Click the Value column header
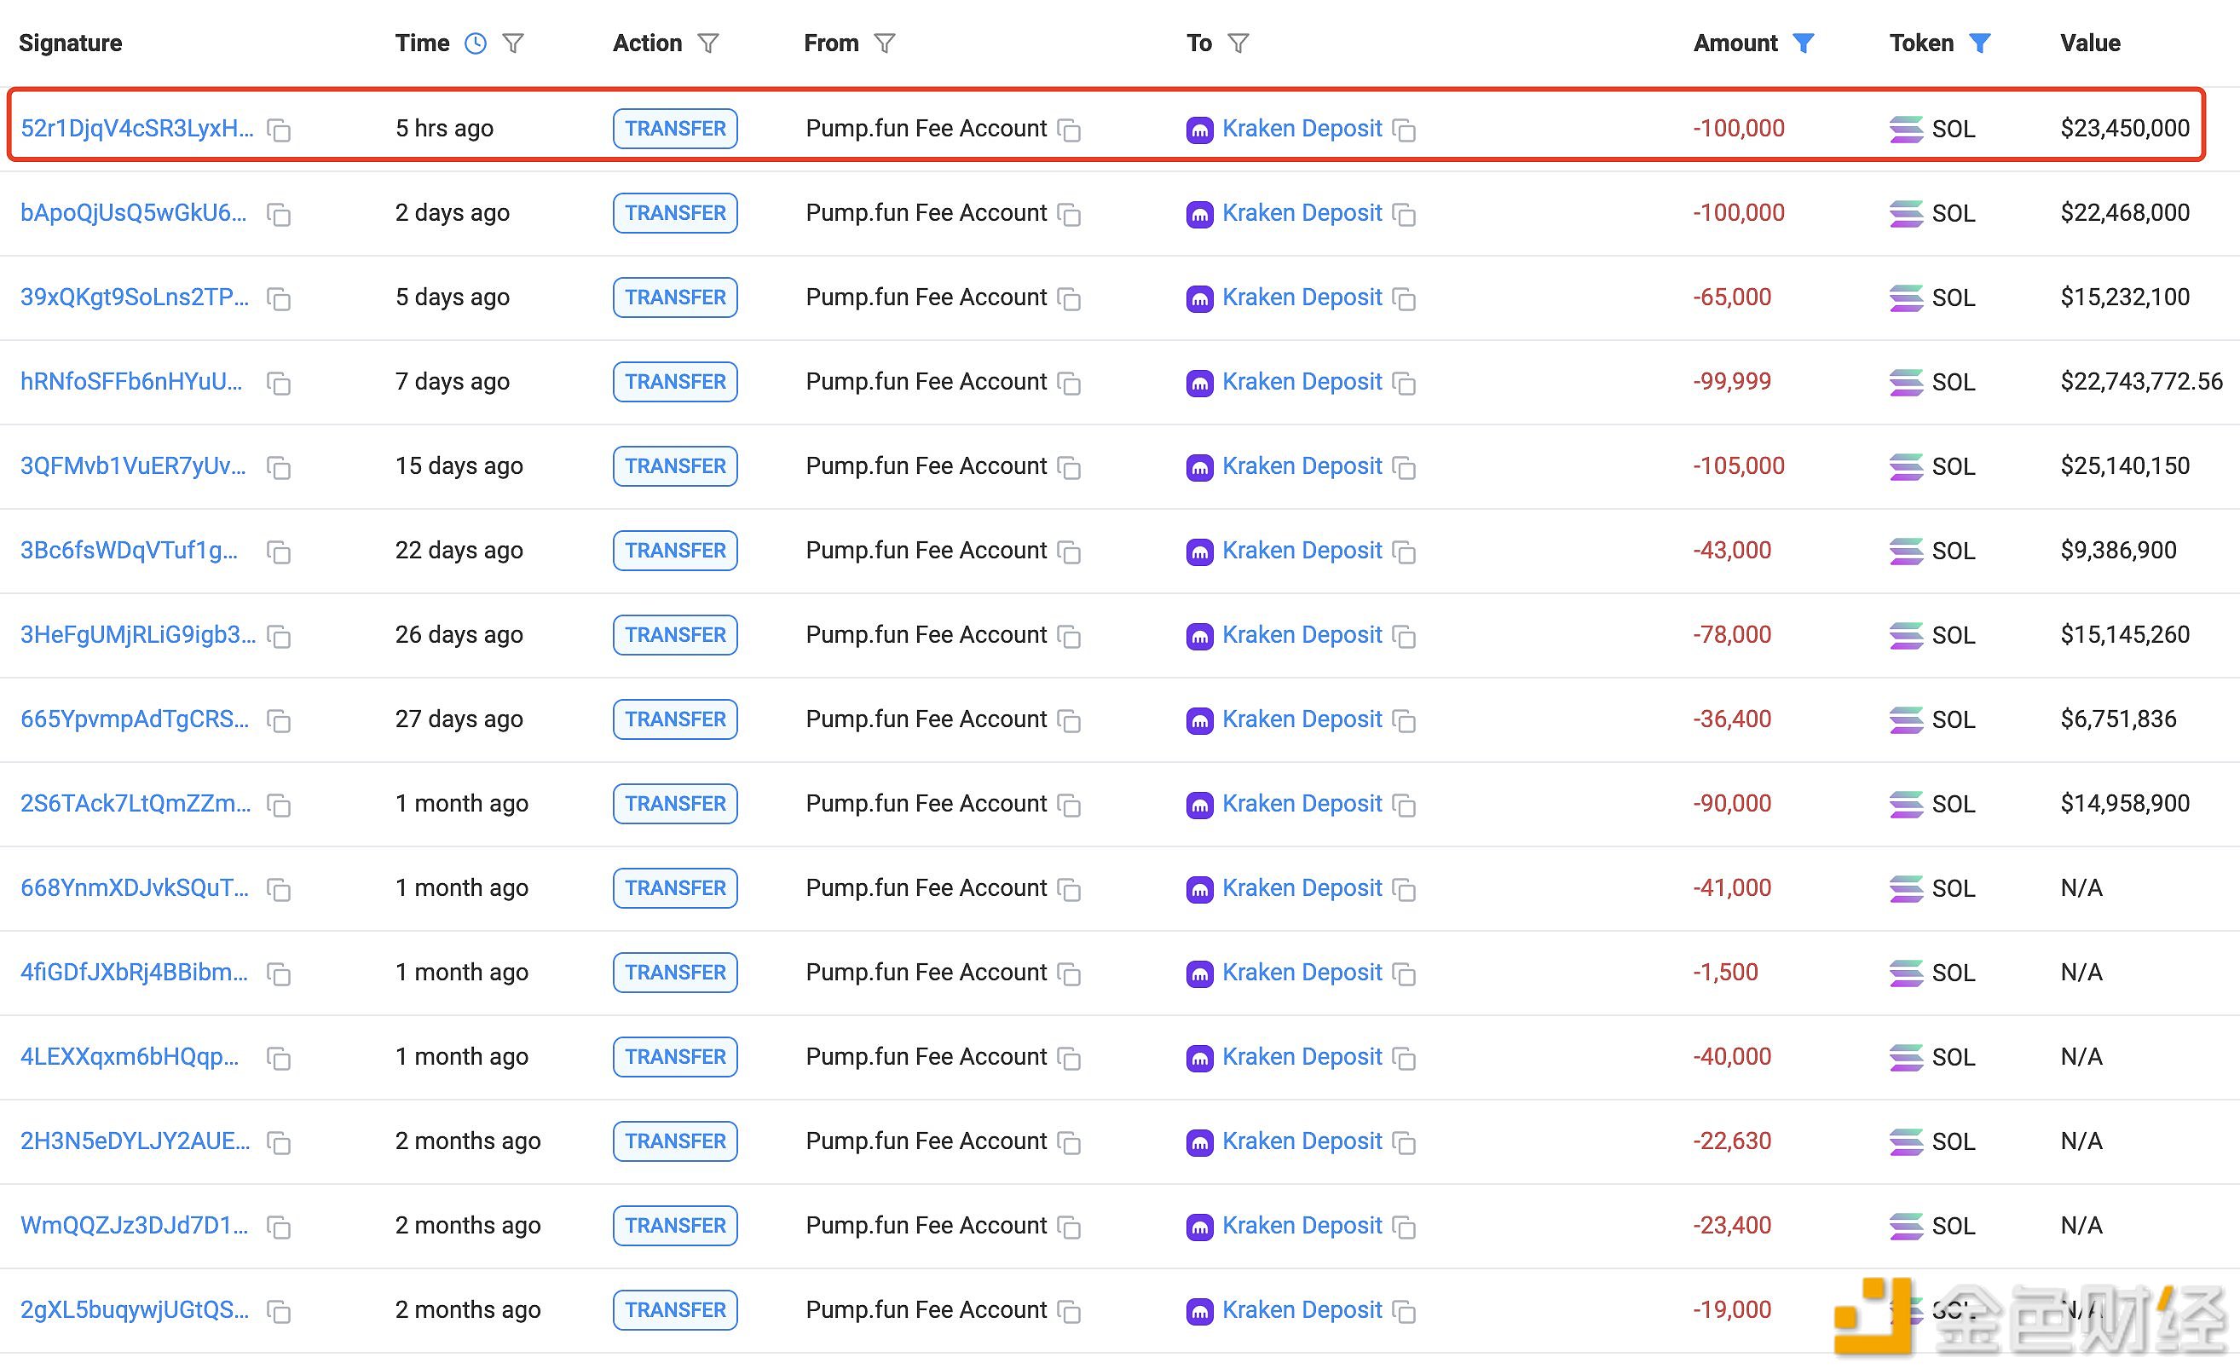The image size is (2240, 1369). pos(2090,43)
